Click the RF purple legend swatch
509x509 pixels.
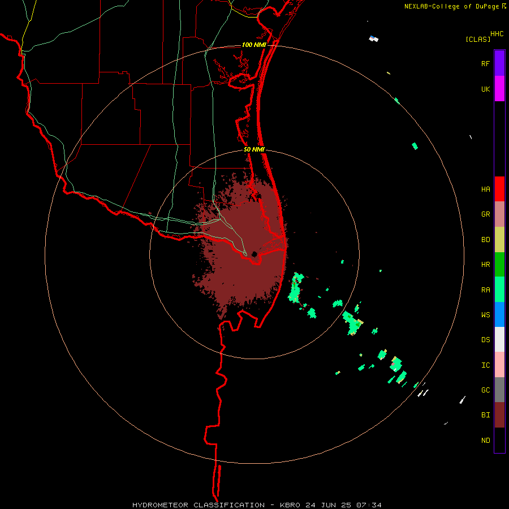tap(499, 63)
